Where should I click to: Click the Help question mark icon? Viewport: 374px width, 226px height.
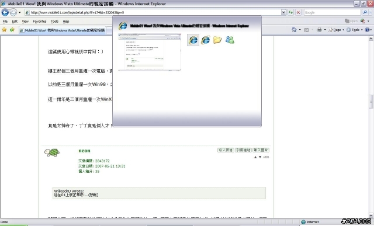pos(367,30)
